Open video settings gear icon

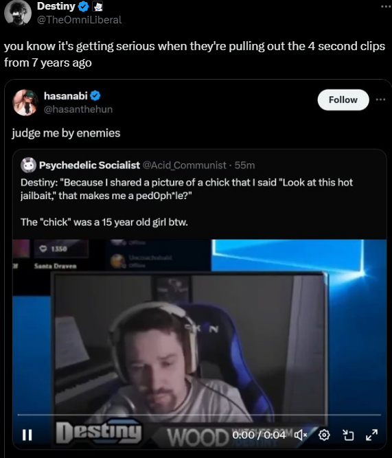tap(324, 435)
